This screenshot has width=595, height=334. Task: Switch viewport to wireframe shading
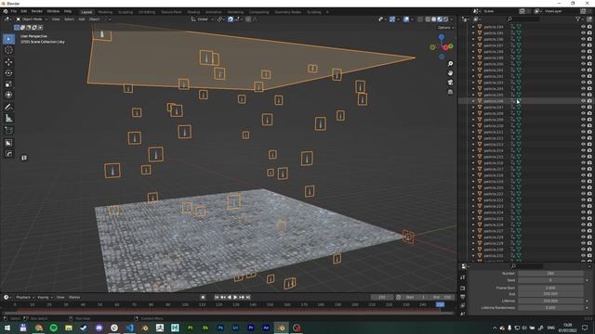pyautogui.click(x=428, y=19)
